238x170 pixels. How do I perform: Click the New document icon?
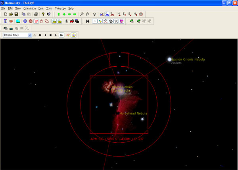pyautogui.click(x=6, y=14)
